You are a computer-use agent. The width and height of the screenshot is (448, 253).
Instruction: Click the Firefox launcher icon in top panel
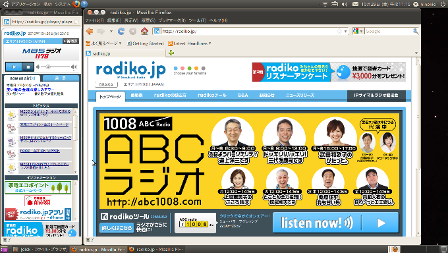click(76, 4)
